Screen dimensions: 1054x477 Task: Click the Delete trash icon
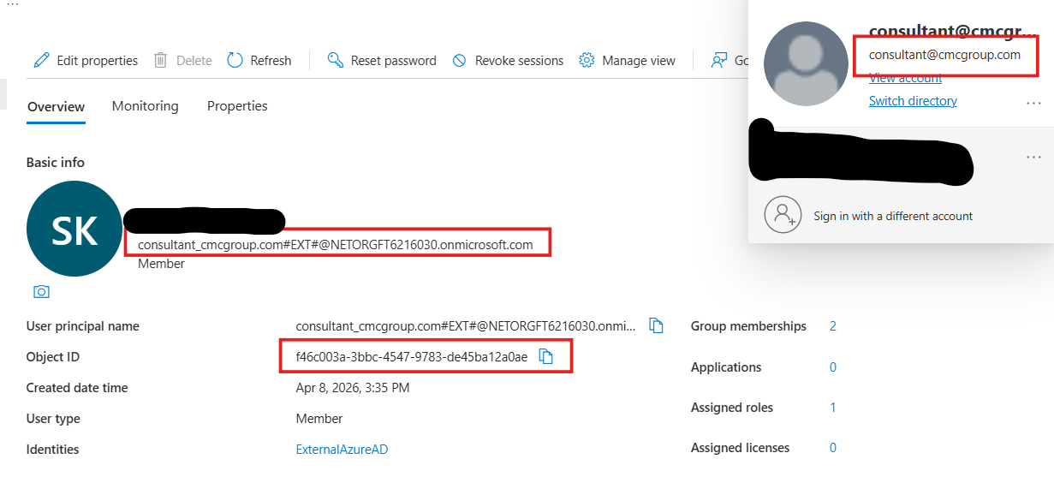161,60
